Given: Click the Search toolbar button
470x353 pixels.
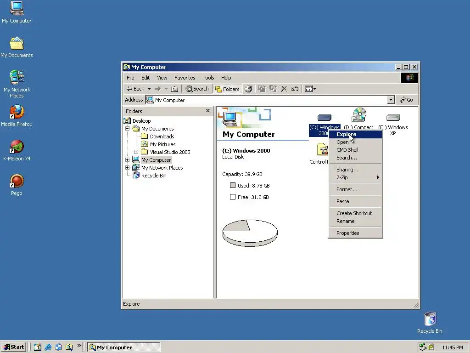Looking at the screenshot, I should point(197,89).
